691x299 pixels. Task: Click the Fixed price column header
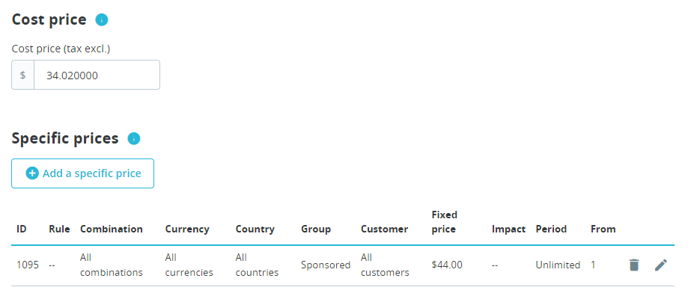pos(445,222)
